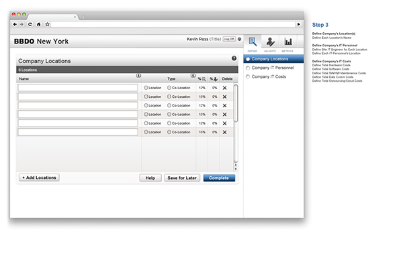Choose Location type in the fifth row
Image resolution: width=403 pixels, height=260 pixels.
click(146, 123)
